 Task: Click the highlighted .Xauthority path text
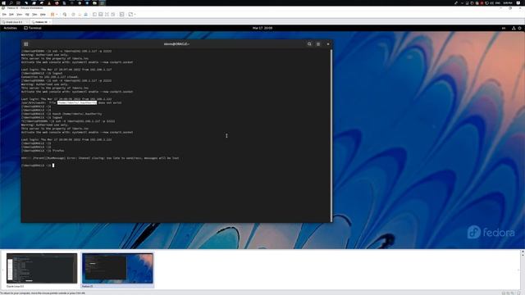77,102
